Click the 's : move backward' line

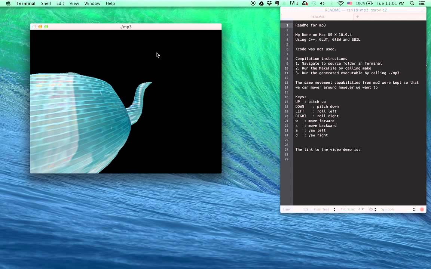[x=316, y=126]
